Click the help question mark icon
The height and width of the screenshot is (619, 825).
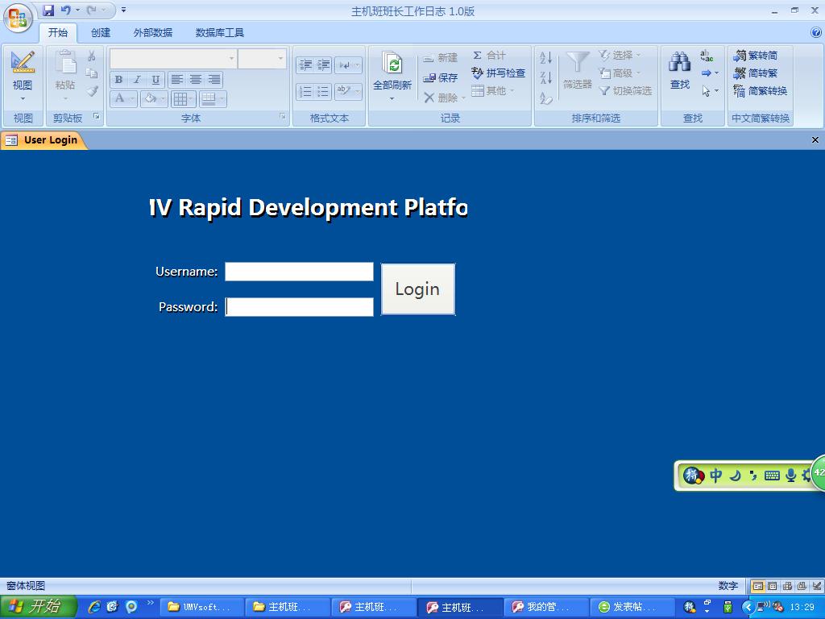point(816,33)
